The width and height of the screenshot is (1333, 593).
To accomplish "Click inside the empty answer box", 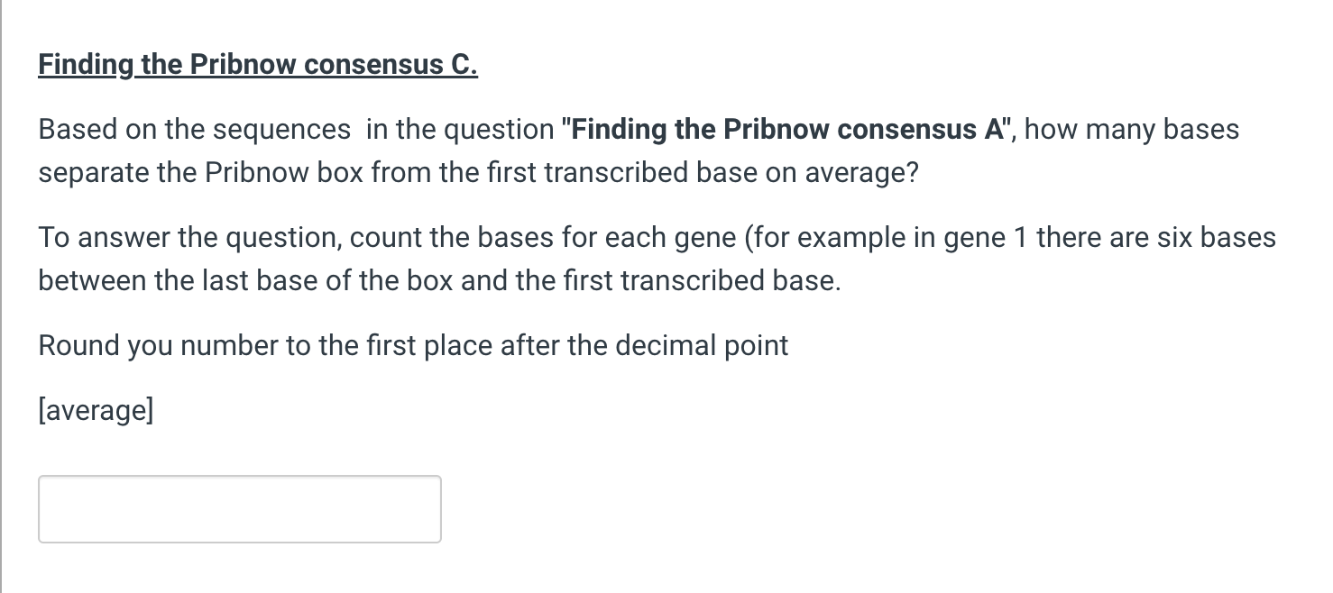I will (x=239, y=508).
